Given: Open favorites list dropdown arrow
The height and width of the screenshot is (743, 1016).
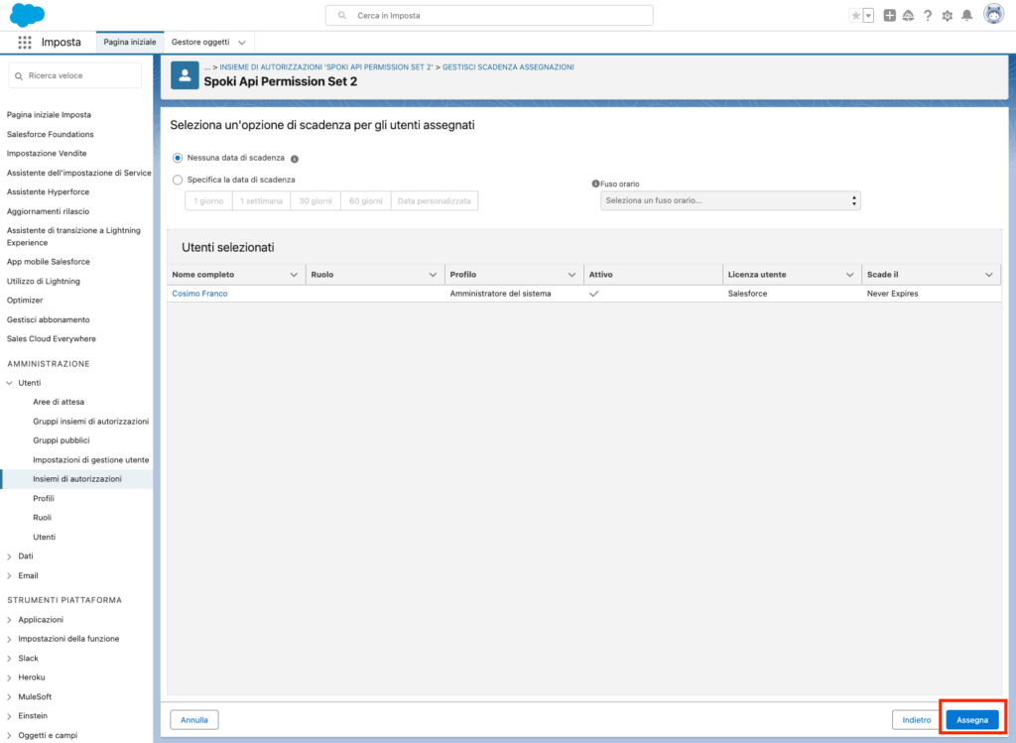Looking at the screenshot, I should (x=868, y=16).
